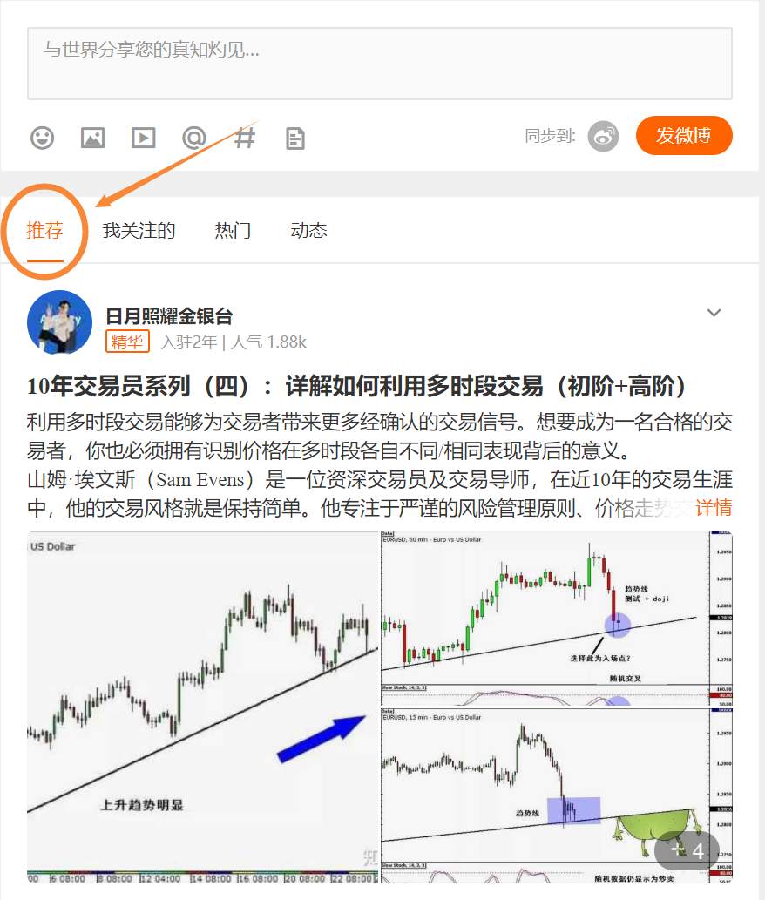Open the author's profile avatar
The width and height of the screenshot is (765, 900).
pos(60,322)
